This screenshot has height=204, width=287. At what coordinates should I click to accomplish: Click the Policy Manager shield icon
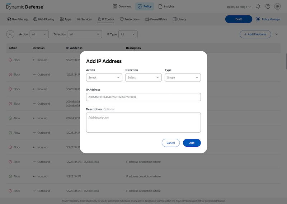tap(258, 19)
